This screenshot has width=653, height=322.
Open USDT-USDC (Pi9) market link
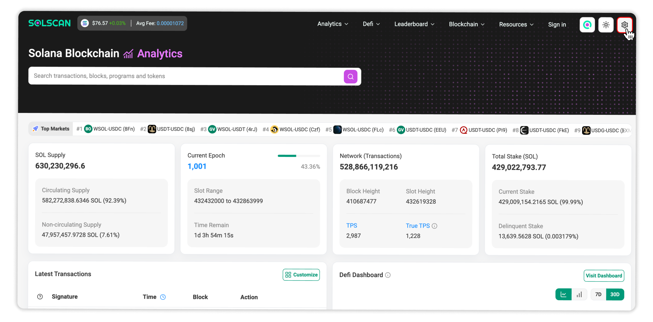488,130
